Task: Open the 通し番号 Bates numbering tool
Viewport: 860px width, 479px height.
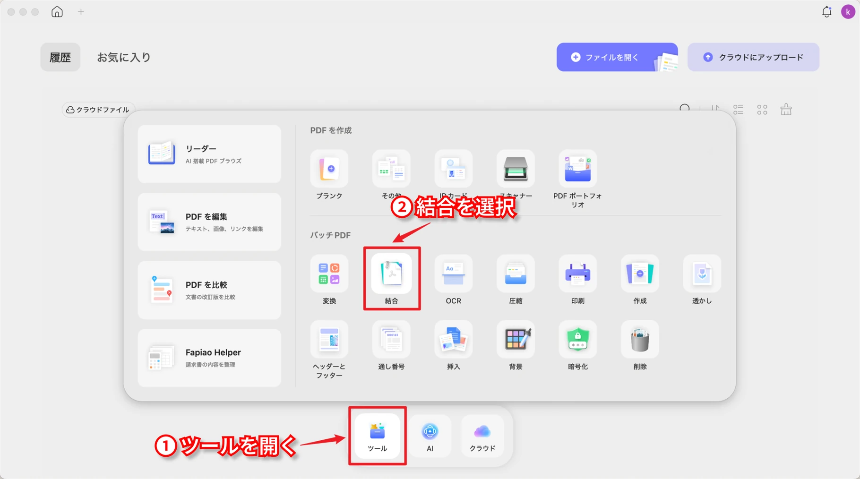Action: [391, 339]
